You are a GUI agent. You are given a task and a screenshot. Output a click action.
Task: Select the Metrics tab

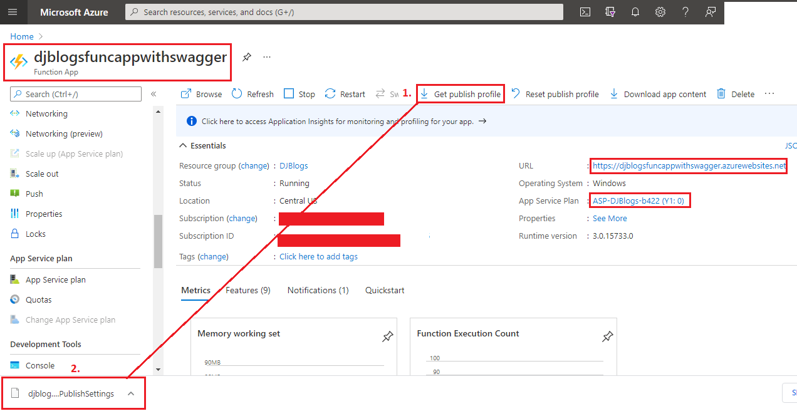[x=196, y=290]
